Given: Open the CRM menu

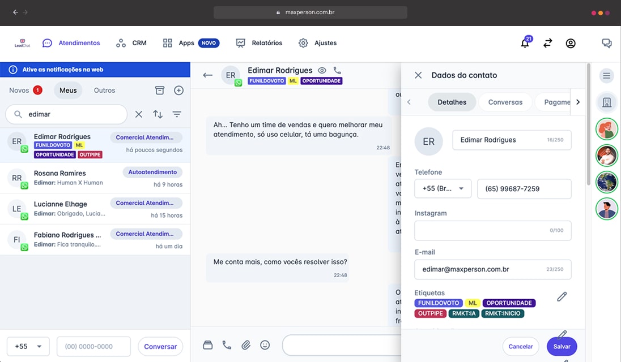Looking at the screenshot, I should 131,43.
